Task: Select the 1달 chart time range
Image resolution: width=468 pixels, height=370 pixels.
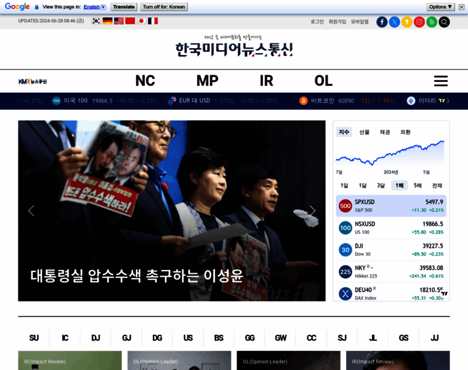Action: tap(363, 186)
